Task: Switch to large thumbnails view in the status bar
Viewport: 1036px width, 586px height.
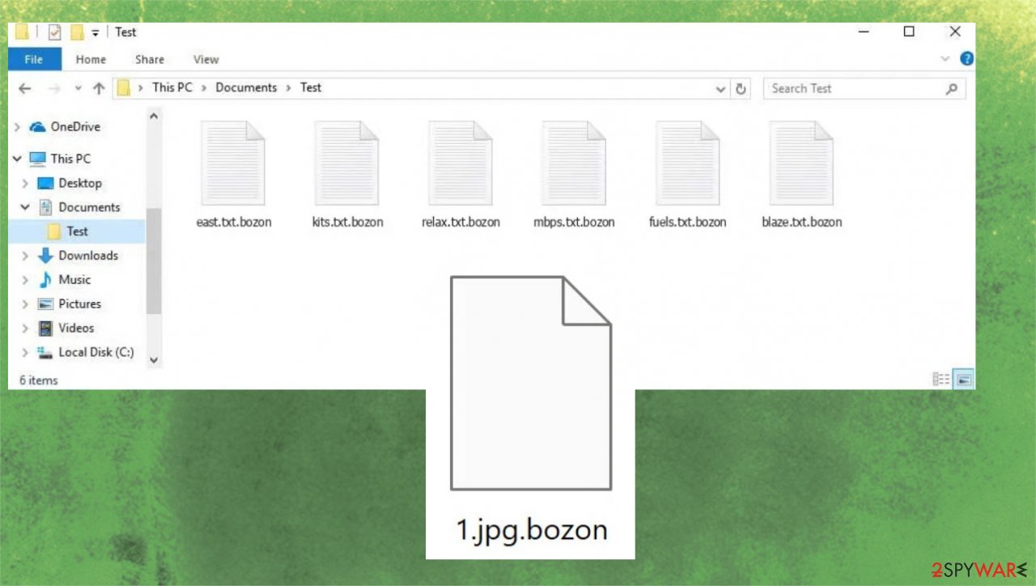Action: pos(963,378)
